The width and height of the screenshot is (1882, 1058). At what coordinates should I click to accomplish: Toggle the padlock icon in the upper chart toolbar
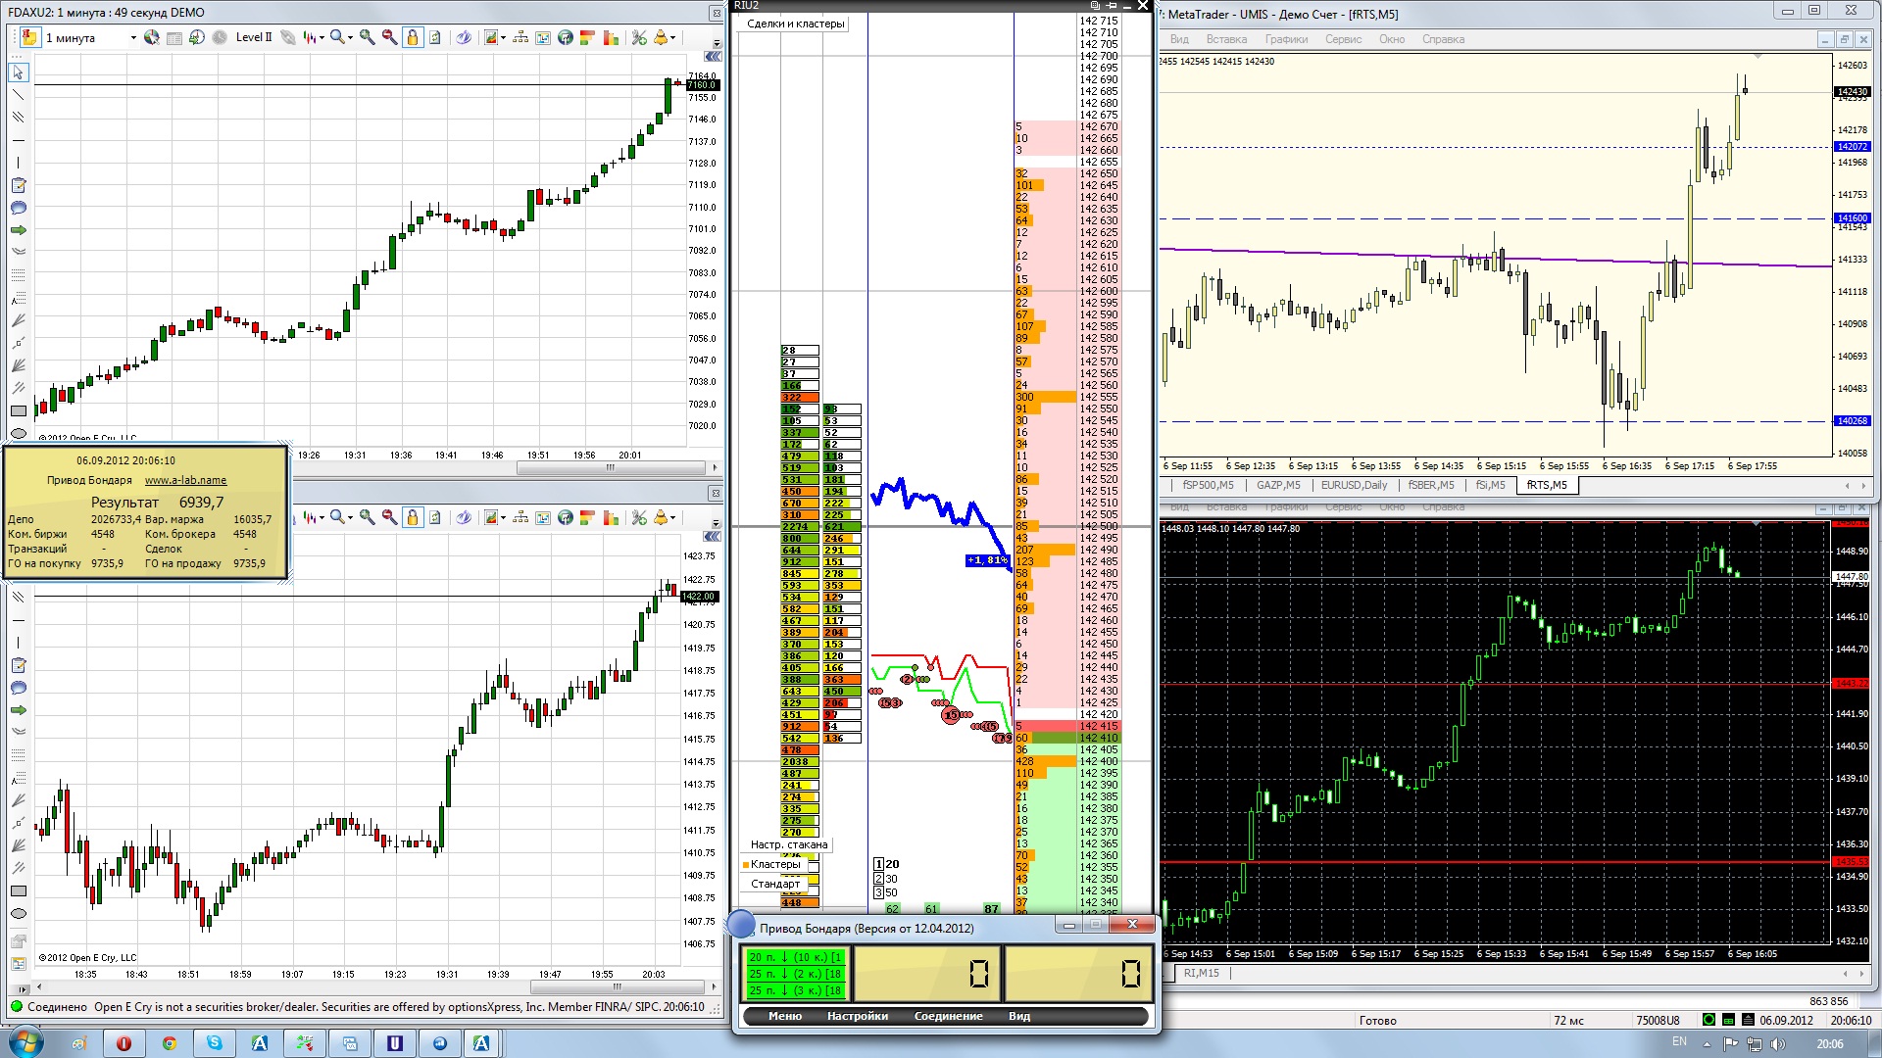[413, 37]
